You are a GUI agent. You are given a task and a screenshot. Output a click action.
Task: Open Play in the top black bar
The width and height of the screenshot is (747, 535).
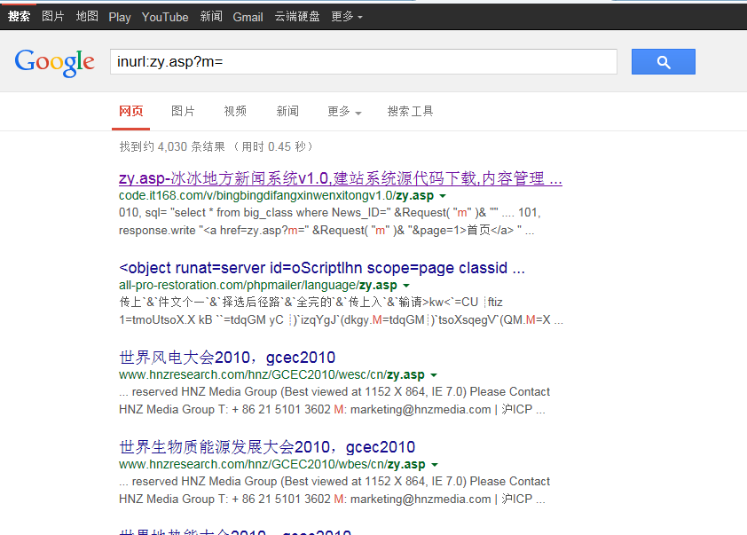pyautogui.click(x=120, y=17)
